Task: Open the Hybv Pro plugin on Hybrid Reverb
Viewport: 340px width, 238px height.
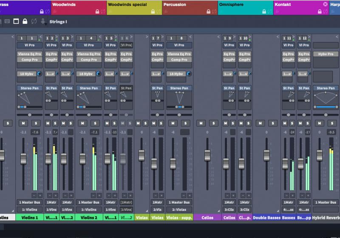Action: click(x=326, y=54)
